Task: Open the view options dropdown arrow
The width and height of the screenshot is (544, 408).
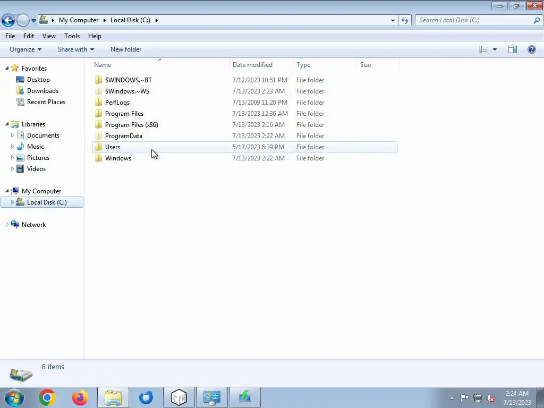Action: click(495, 49)
